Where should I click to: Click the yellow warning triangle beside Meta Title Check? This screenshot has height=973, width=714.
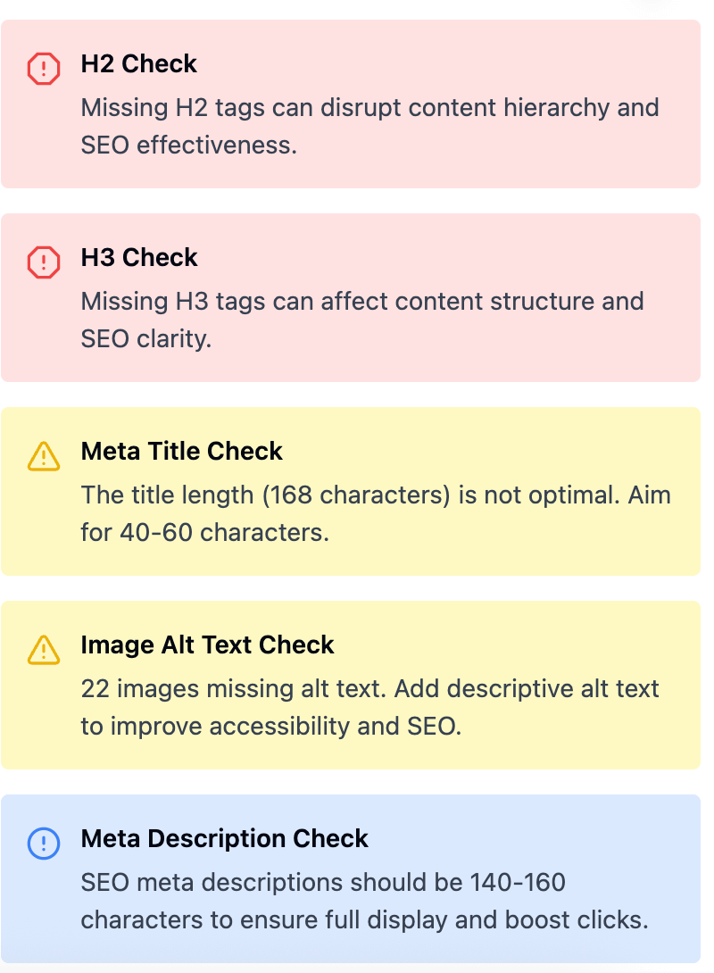pos(44,456)
